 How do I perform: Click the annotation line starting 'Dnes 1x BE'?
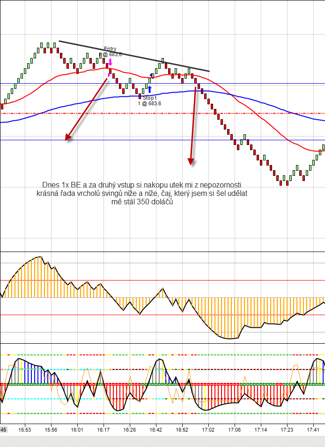pyautogui.click(x=142, y=185)
